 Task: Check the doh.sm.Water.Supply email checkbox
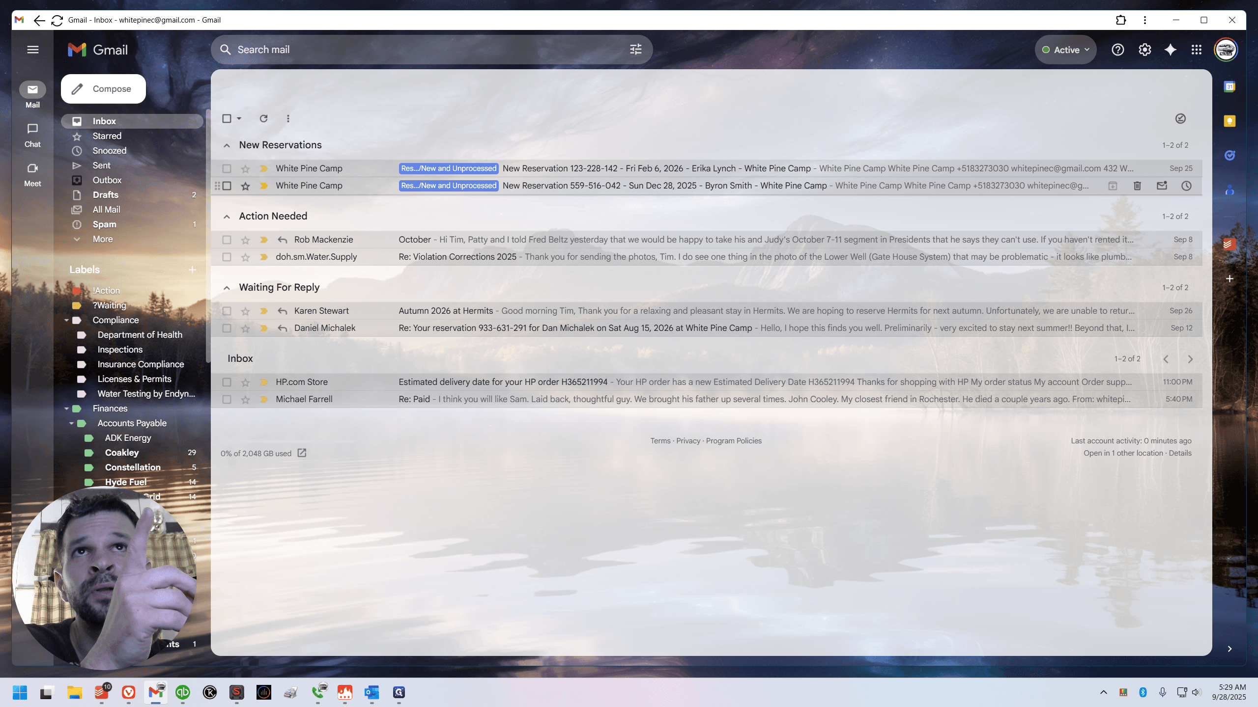[x=227, y=257]
